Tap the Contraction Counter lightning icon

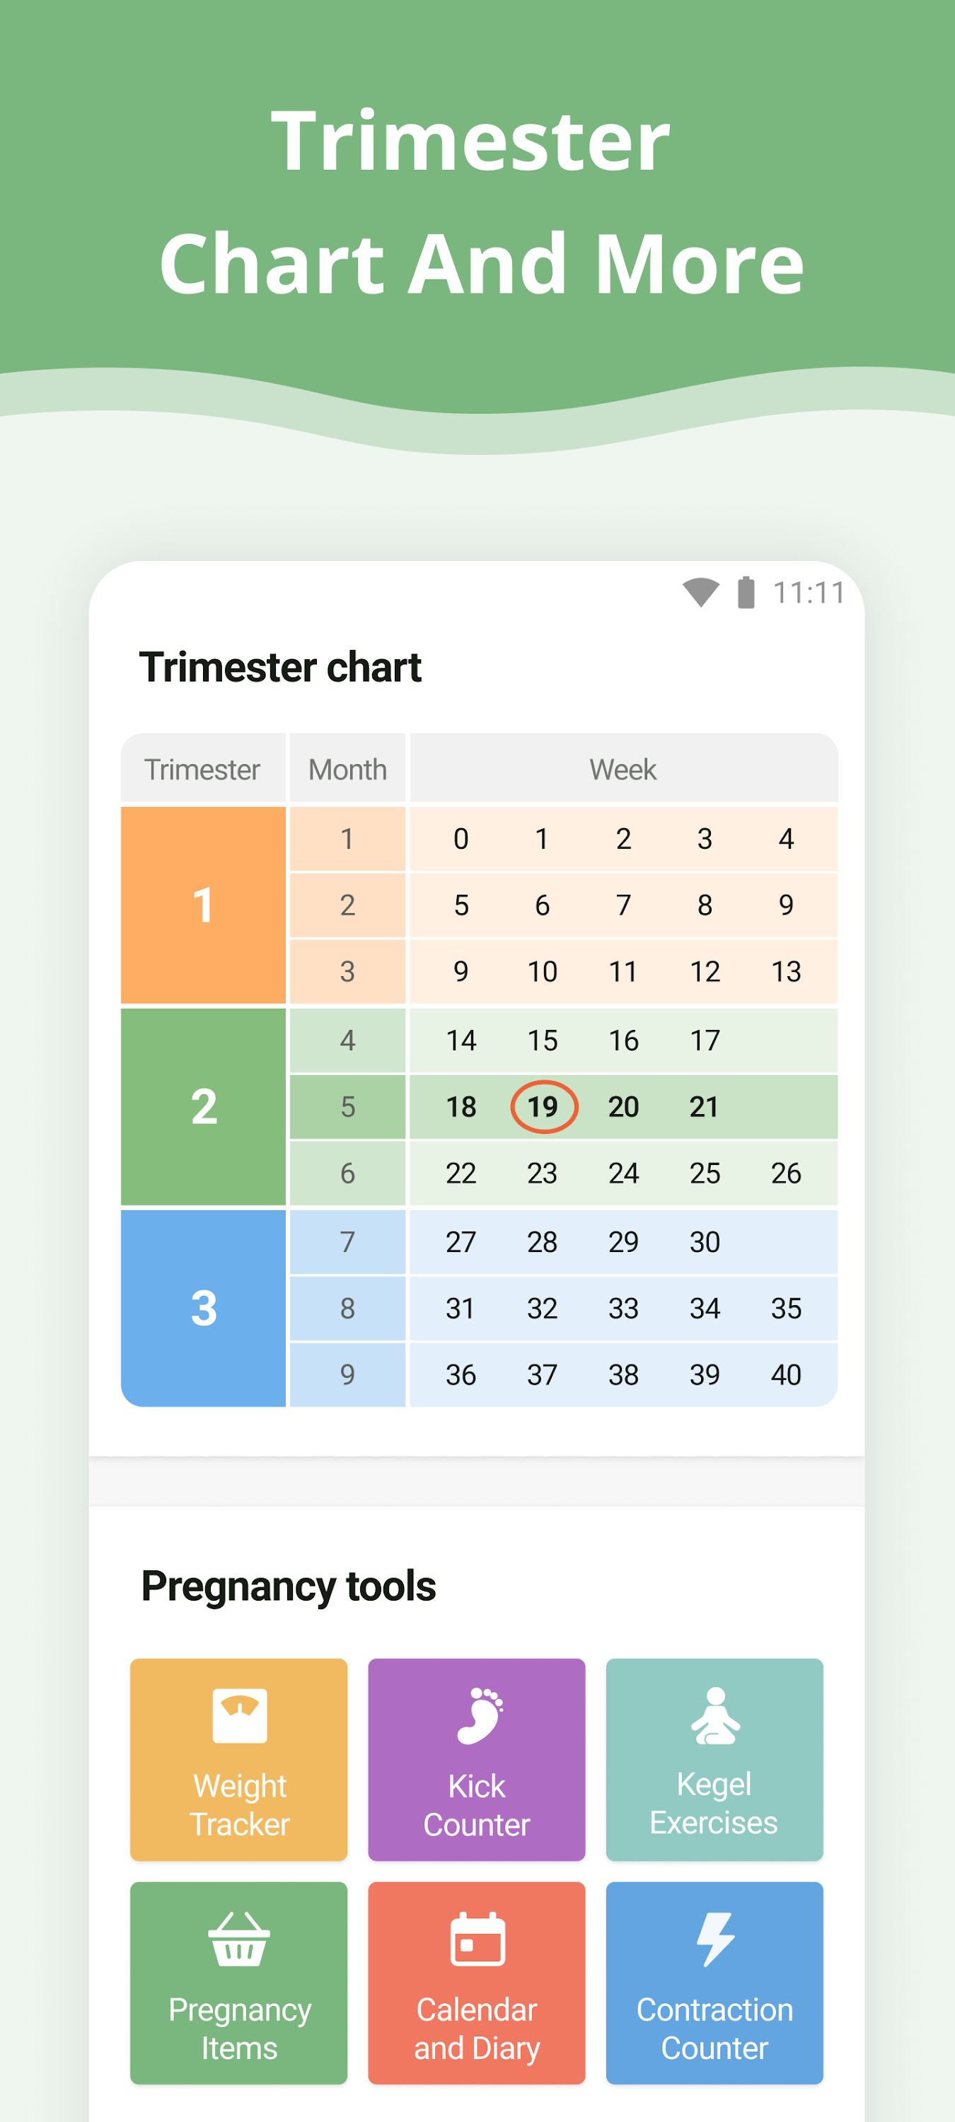coord(714,1939)
